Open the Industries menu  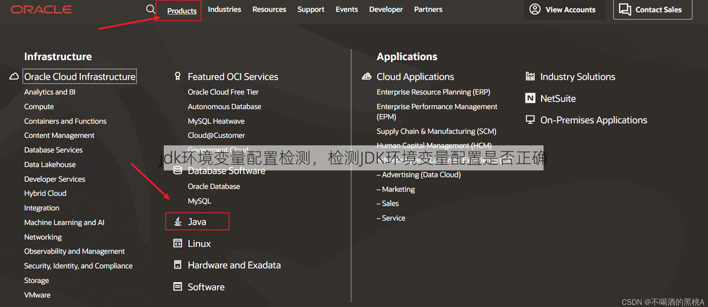click(x=225, y=9)
